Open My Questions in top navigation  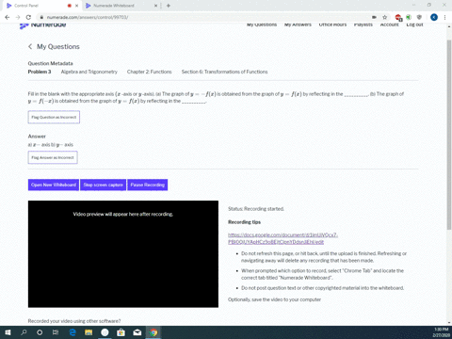(x=262, y=24)
